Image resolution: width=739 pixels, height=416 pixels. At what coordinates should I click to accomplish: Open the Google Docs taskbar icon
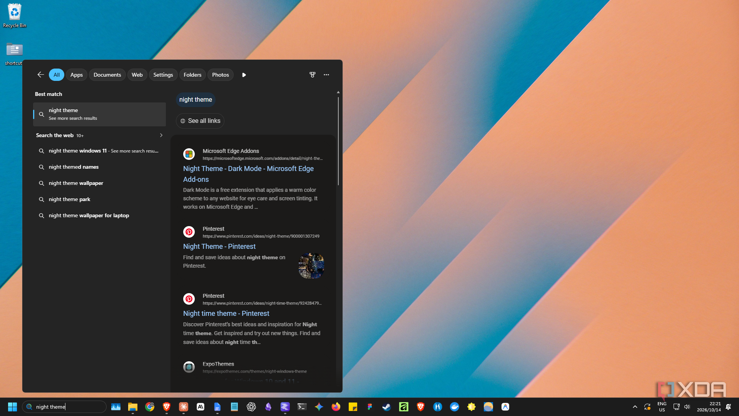[217, 407]
